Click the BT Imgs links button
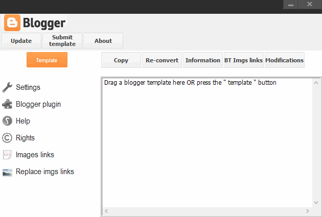322x217 pixels. 244,60
